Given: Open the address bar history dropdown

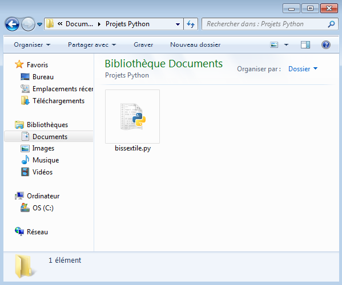Looking at the screenshot, I should (x=178, y=24).
